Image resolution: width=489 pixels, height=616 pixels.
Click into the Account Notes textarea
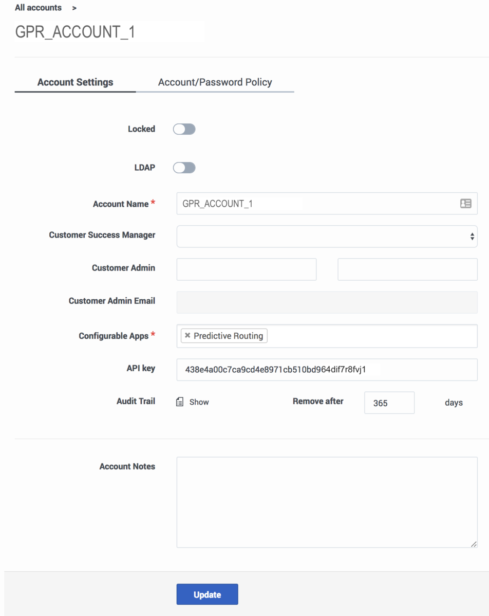[327, 502]
